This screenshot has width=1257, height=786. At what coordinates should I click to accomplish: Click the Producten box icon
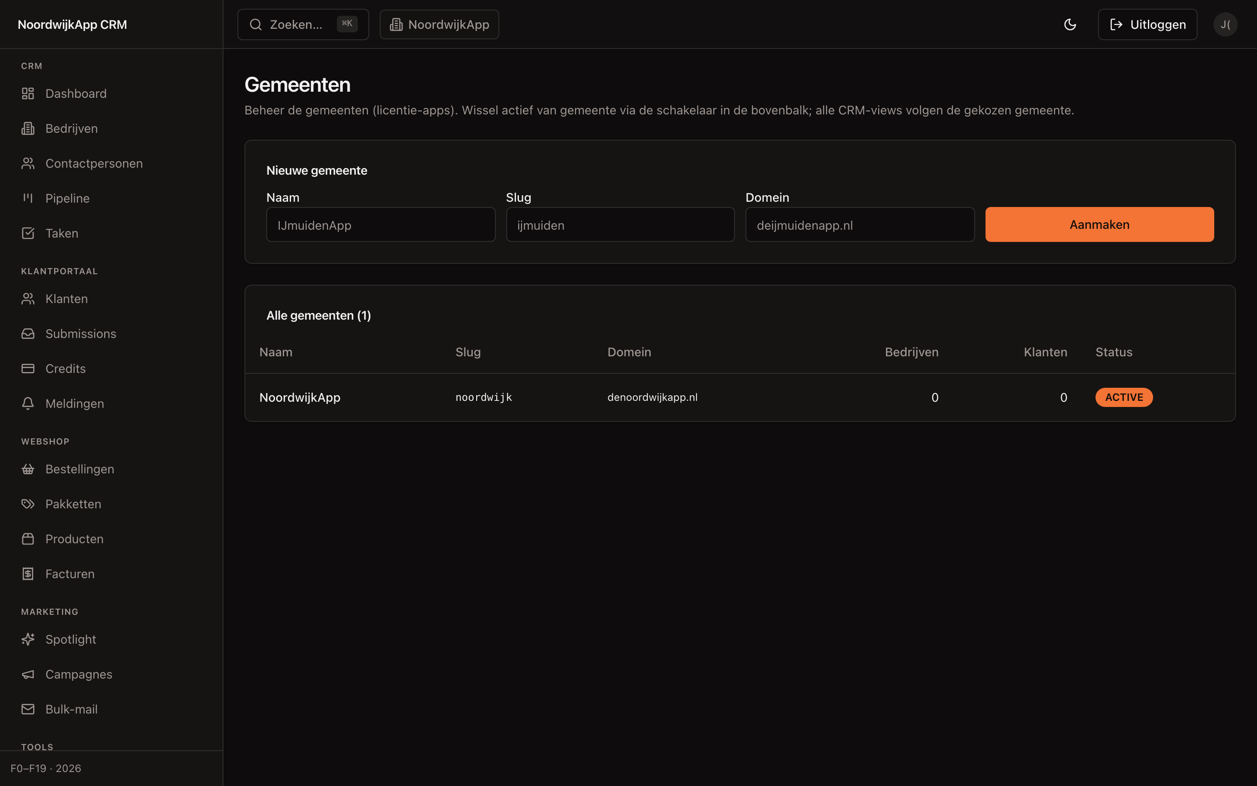click(28, 539)
